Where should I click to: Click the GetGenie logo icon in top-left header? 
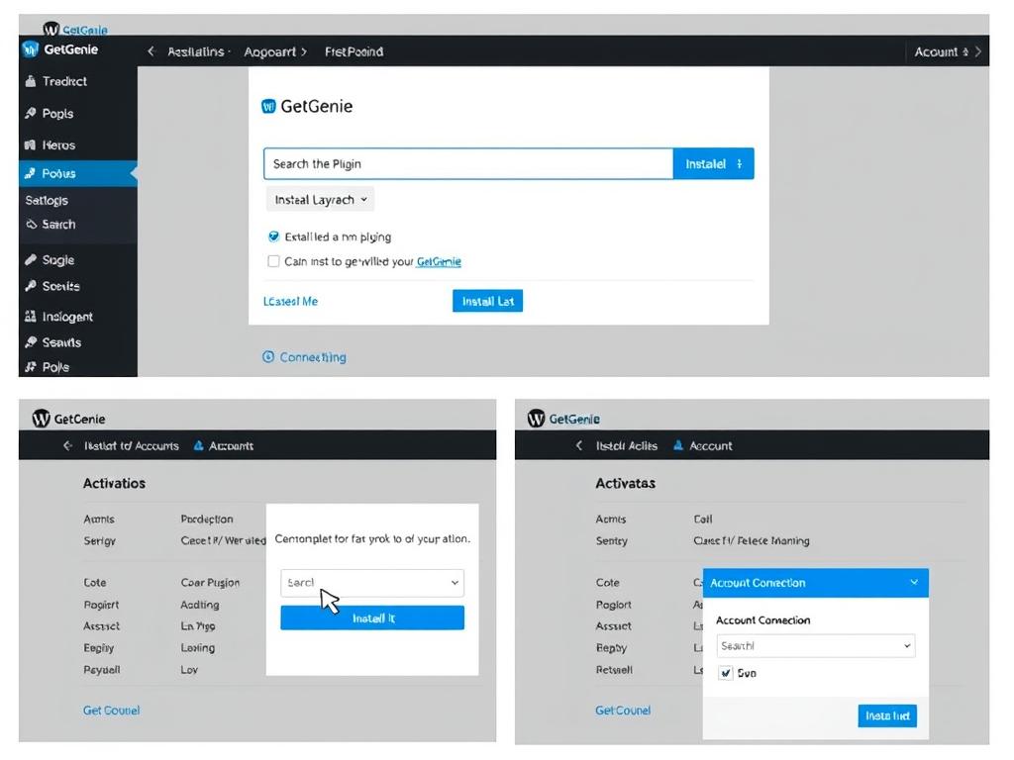[x=30, y=50]
